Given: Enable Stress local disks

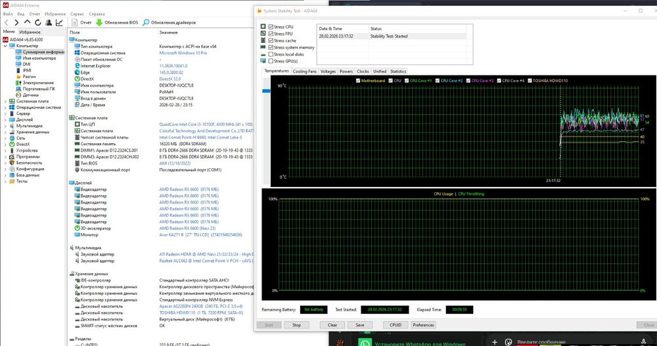Looking at the screenshot, I should coord(271,54).
